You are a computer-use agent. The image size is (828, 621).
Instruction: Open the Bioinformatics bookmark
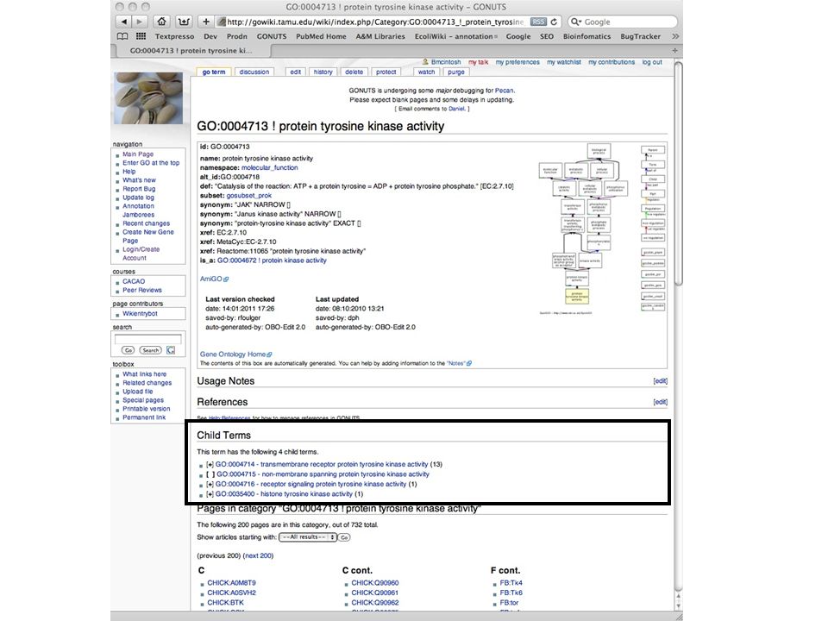[586, 36]
